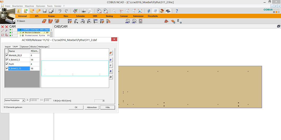Click the Hilfe button
The width and height of the screenshot is (281, 140).
point(108,107)
